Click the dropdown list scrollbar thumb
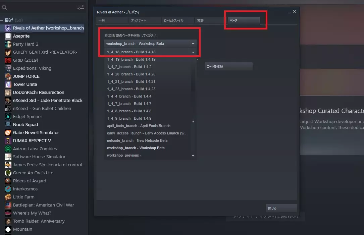The height and width of the screenshot is (235, 364). pos(193,121)
